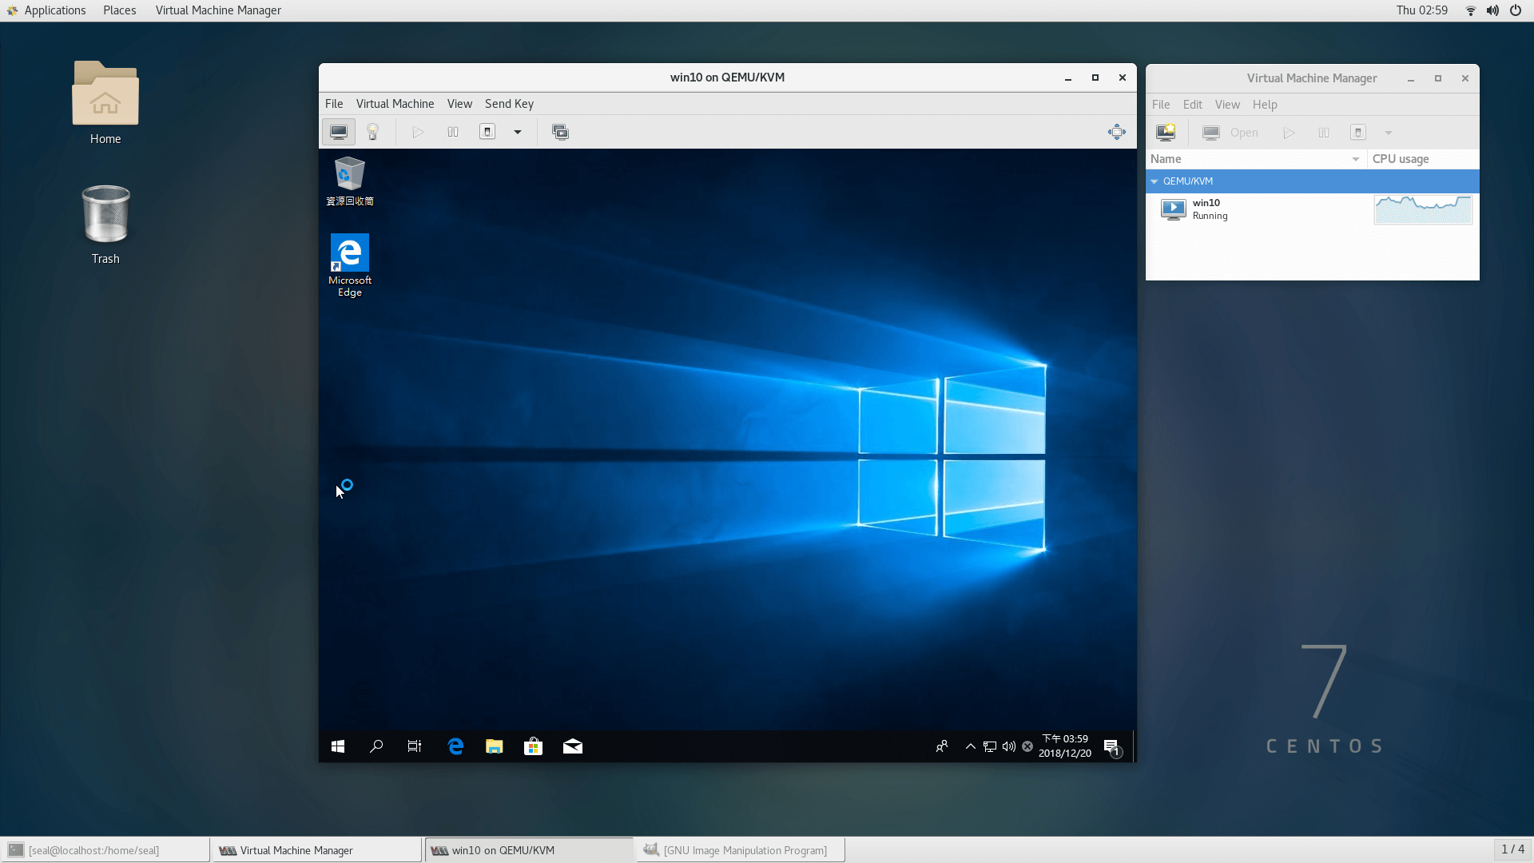The width and height of the screenshot is (1534, 863).
Task: Collapse the QEMU/KVM connection group
Action: tap(1154, 181)
